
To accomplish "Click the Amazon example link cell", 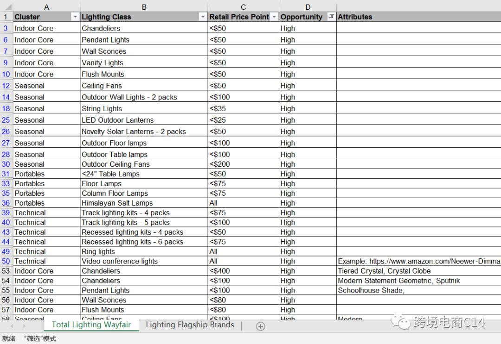I will [x=417, y=262].
